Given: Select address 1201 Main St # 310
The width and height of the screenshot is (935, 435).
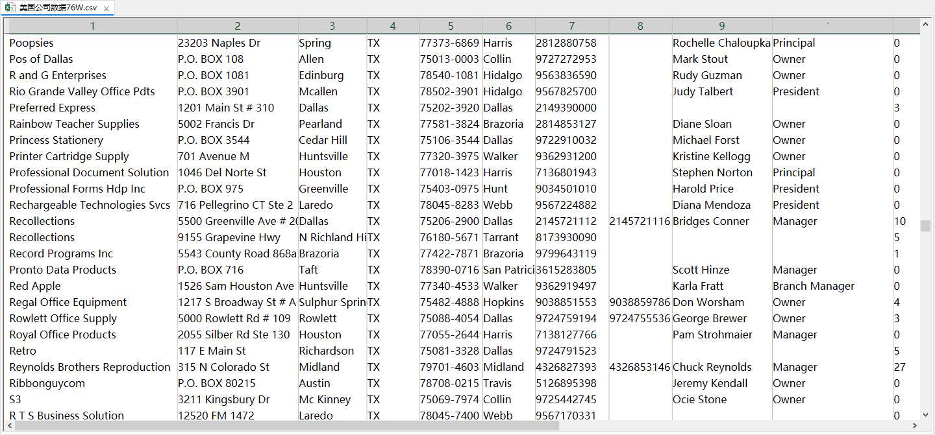Looking at the screenshot, I should pos(238,108).
